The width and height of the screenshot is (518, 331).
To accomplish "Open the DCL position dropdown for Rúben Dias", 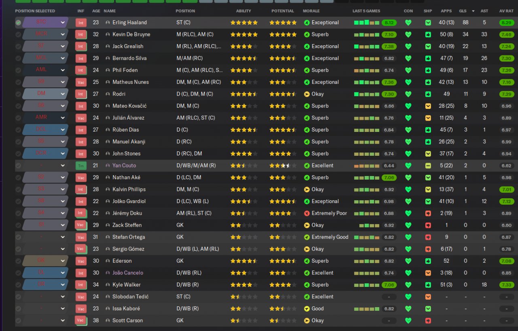I will tap(45, 130).
